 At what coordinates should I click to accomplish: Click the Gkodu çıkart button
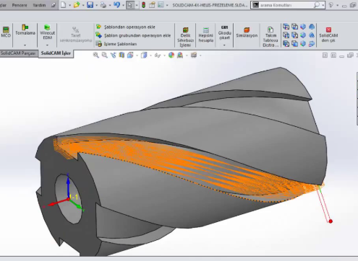click(x=224, y=32)
